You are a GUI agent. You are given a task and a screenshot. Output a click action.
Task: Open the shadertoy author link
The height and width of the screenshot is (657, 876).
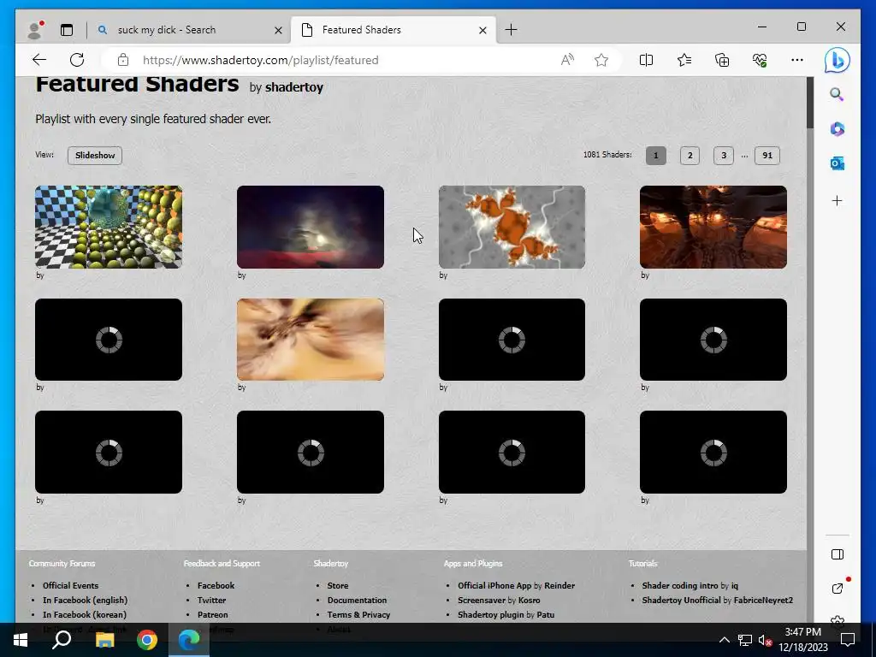pyautogui.click(x=294, y=87)
